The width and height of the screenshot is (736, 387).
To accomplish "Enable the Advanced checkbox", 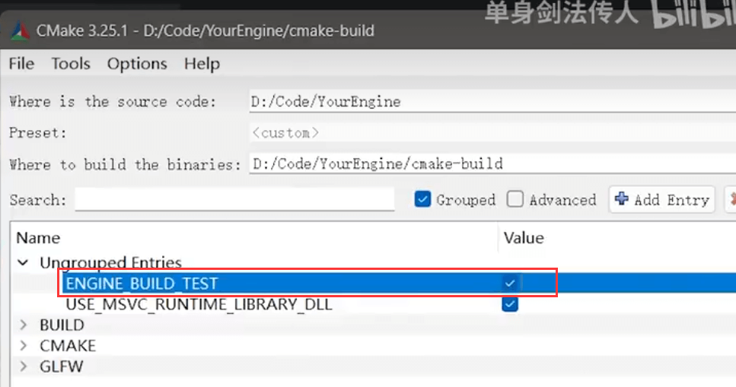I will pyautogui.click(x=515, y=199).
